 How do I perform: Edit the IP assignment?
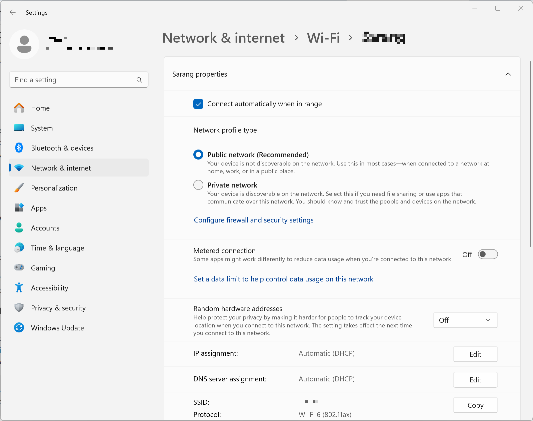point(475,354)
